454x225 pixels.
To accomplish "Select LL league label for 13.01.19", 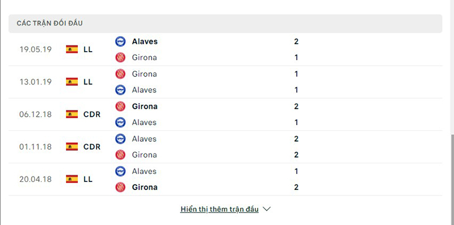I will (x=88, y=82).
